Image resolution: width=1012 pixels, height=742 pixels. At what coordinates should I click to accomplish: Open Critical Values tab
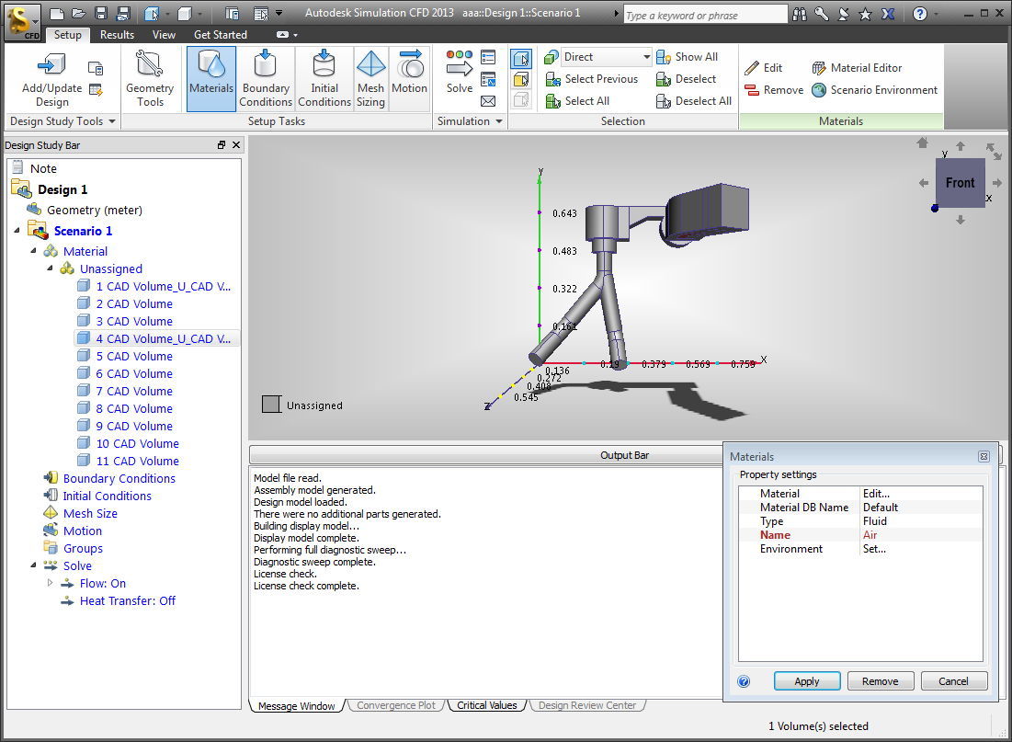pyautogui.click(x=486, y=705)
